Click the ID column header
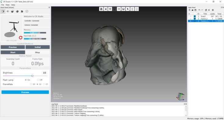The image size is (224, 120). pos(198,14)
